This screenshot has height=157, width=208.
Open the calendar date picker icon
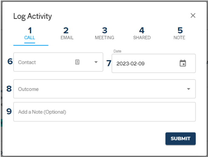click(x=183, y=63)
